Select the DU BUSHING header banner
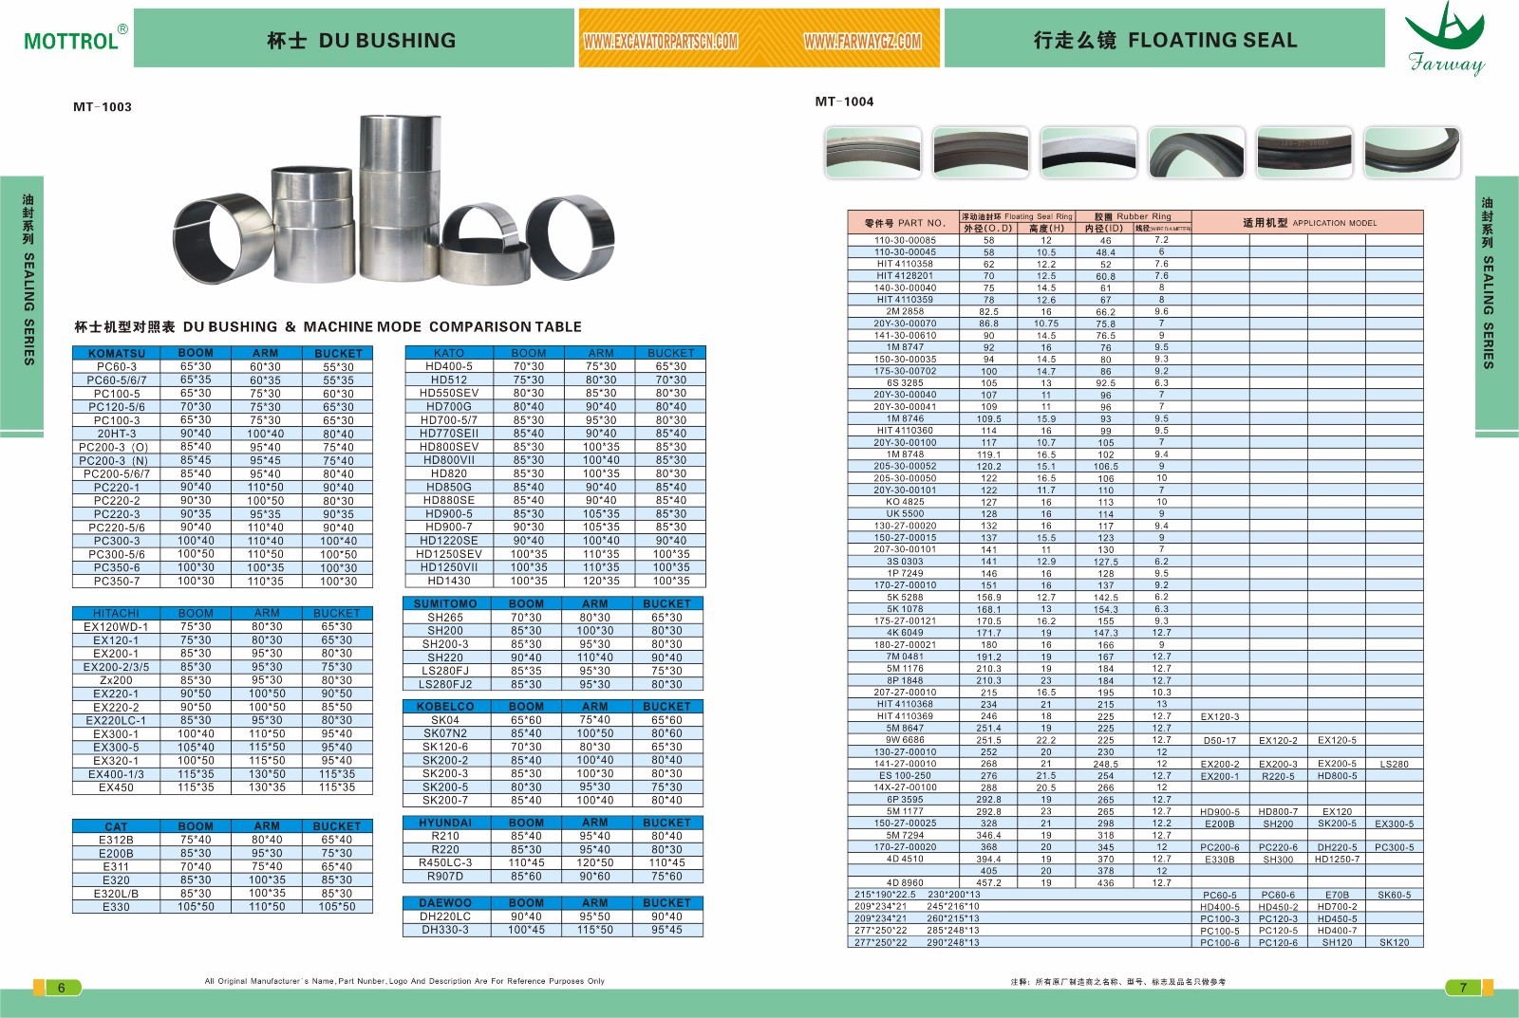This screenshot has width=1519, height=1018. point(354,39)
